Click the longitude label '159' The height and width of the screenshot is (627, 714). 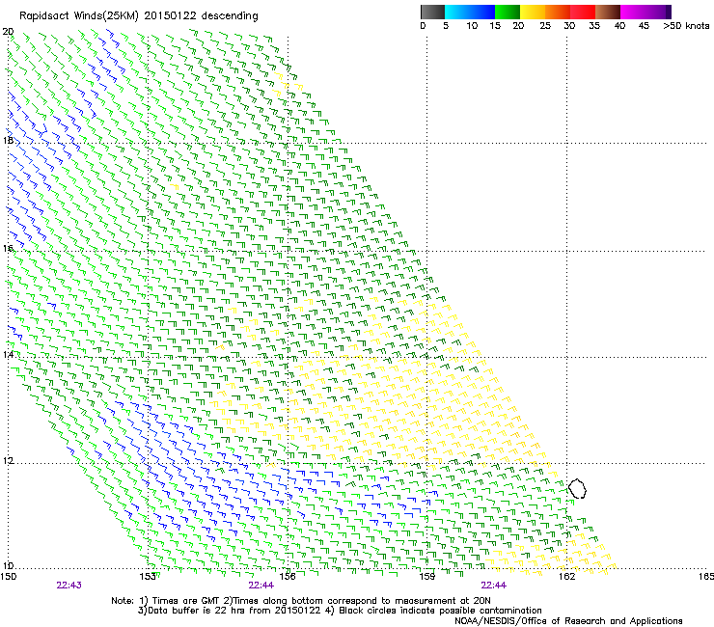(426, 577)
